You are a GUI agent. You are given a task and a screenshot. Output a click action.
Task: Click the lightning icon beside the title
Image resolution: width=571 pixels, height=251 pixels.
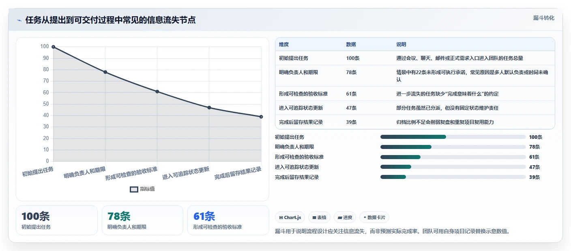[x=19, y=20]
